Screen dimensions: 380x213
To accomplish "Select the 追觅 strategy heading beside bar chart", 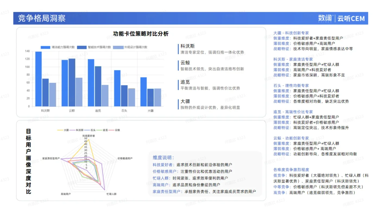I will [x=185, y=82].
